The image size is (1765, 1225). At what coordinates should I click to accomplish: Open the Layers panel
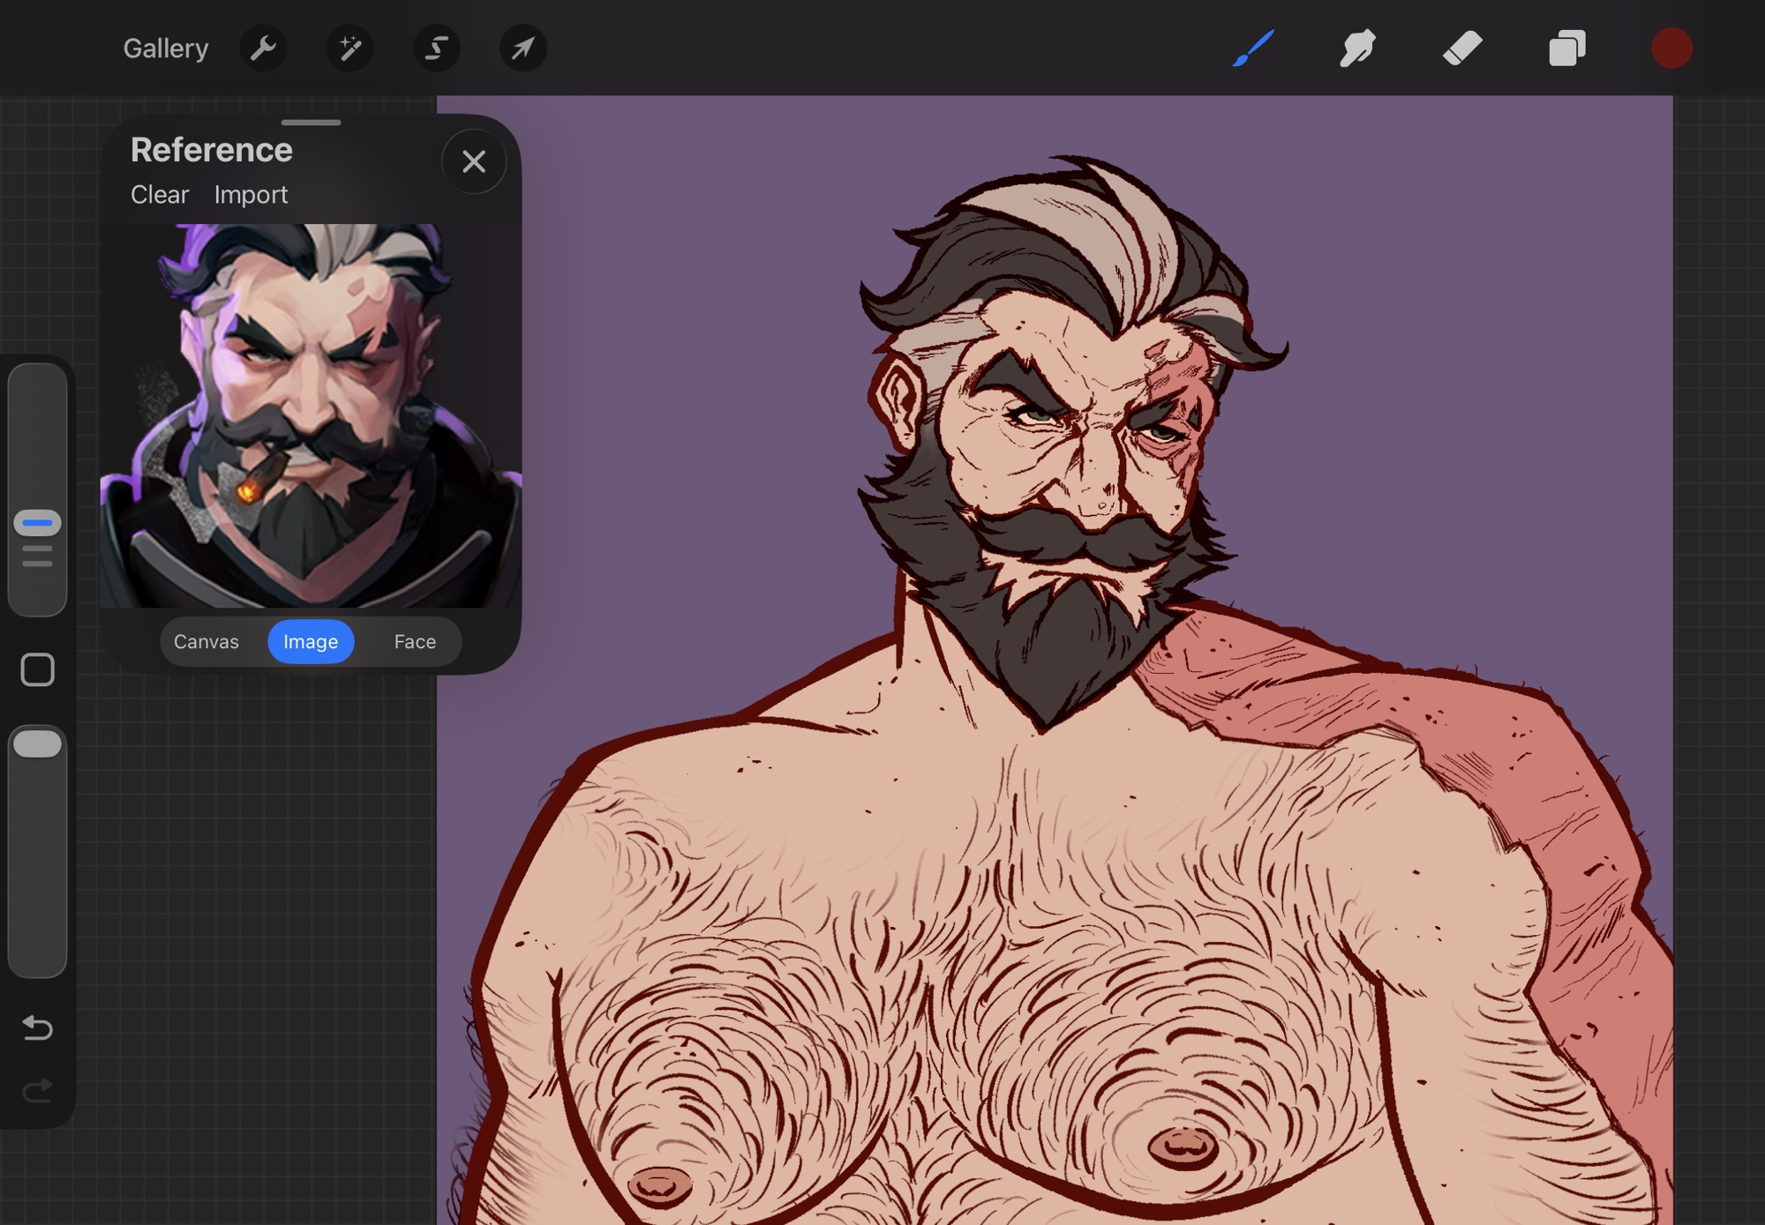1567,48
